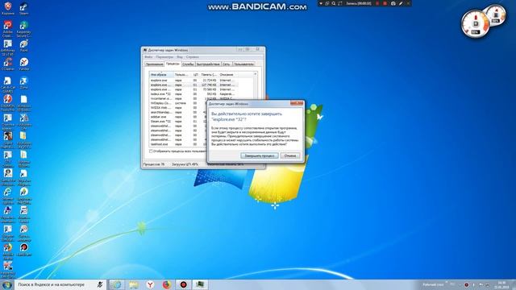
Task: Click the CPU meter gadget on desktop
Action: pyautogui.click(x=475, y=24)
